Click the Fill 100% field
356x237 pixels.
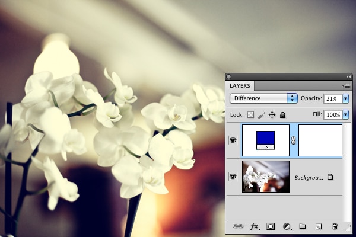[x=333, y=114]
